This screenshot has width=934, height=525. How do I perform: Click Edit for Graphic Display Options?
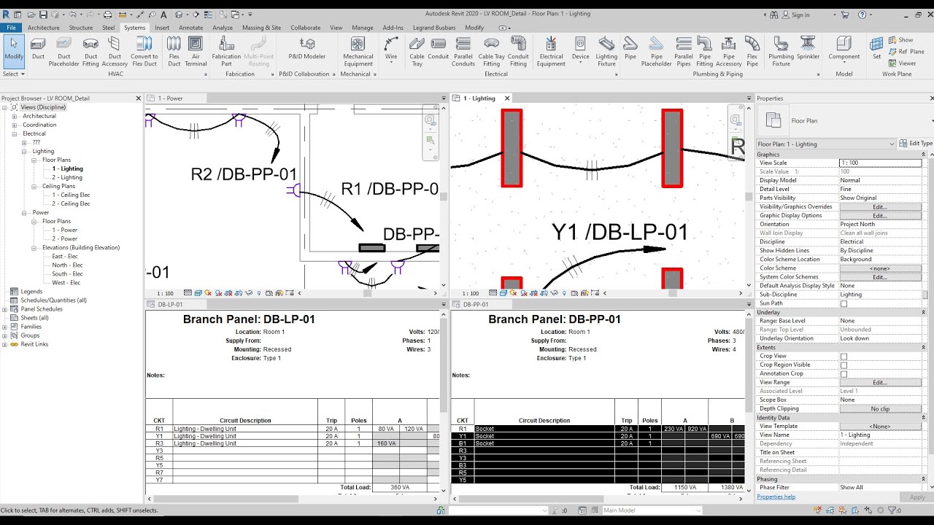click(x=880, y=216)
